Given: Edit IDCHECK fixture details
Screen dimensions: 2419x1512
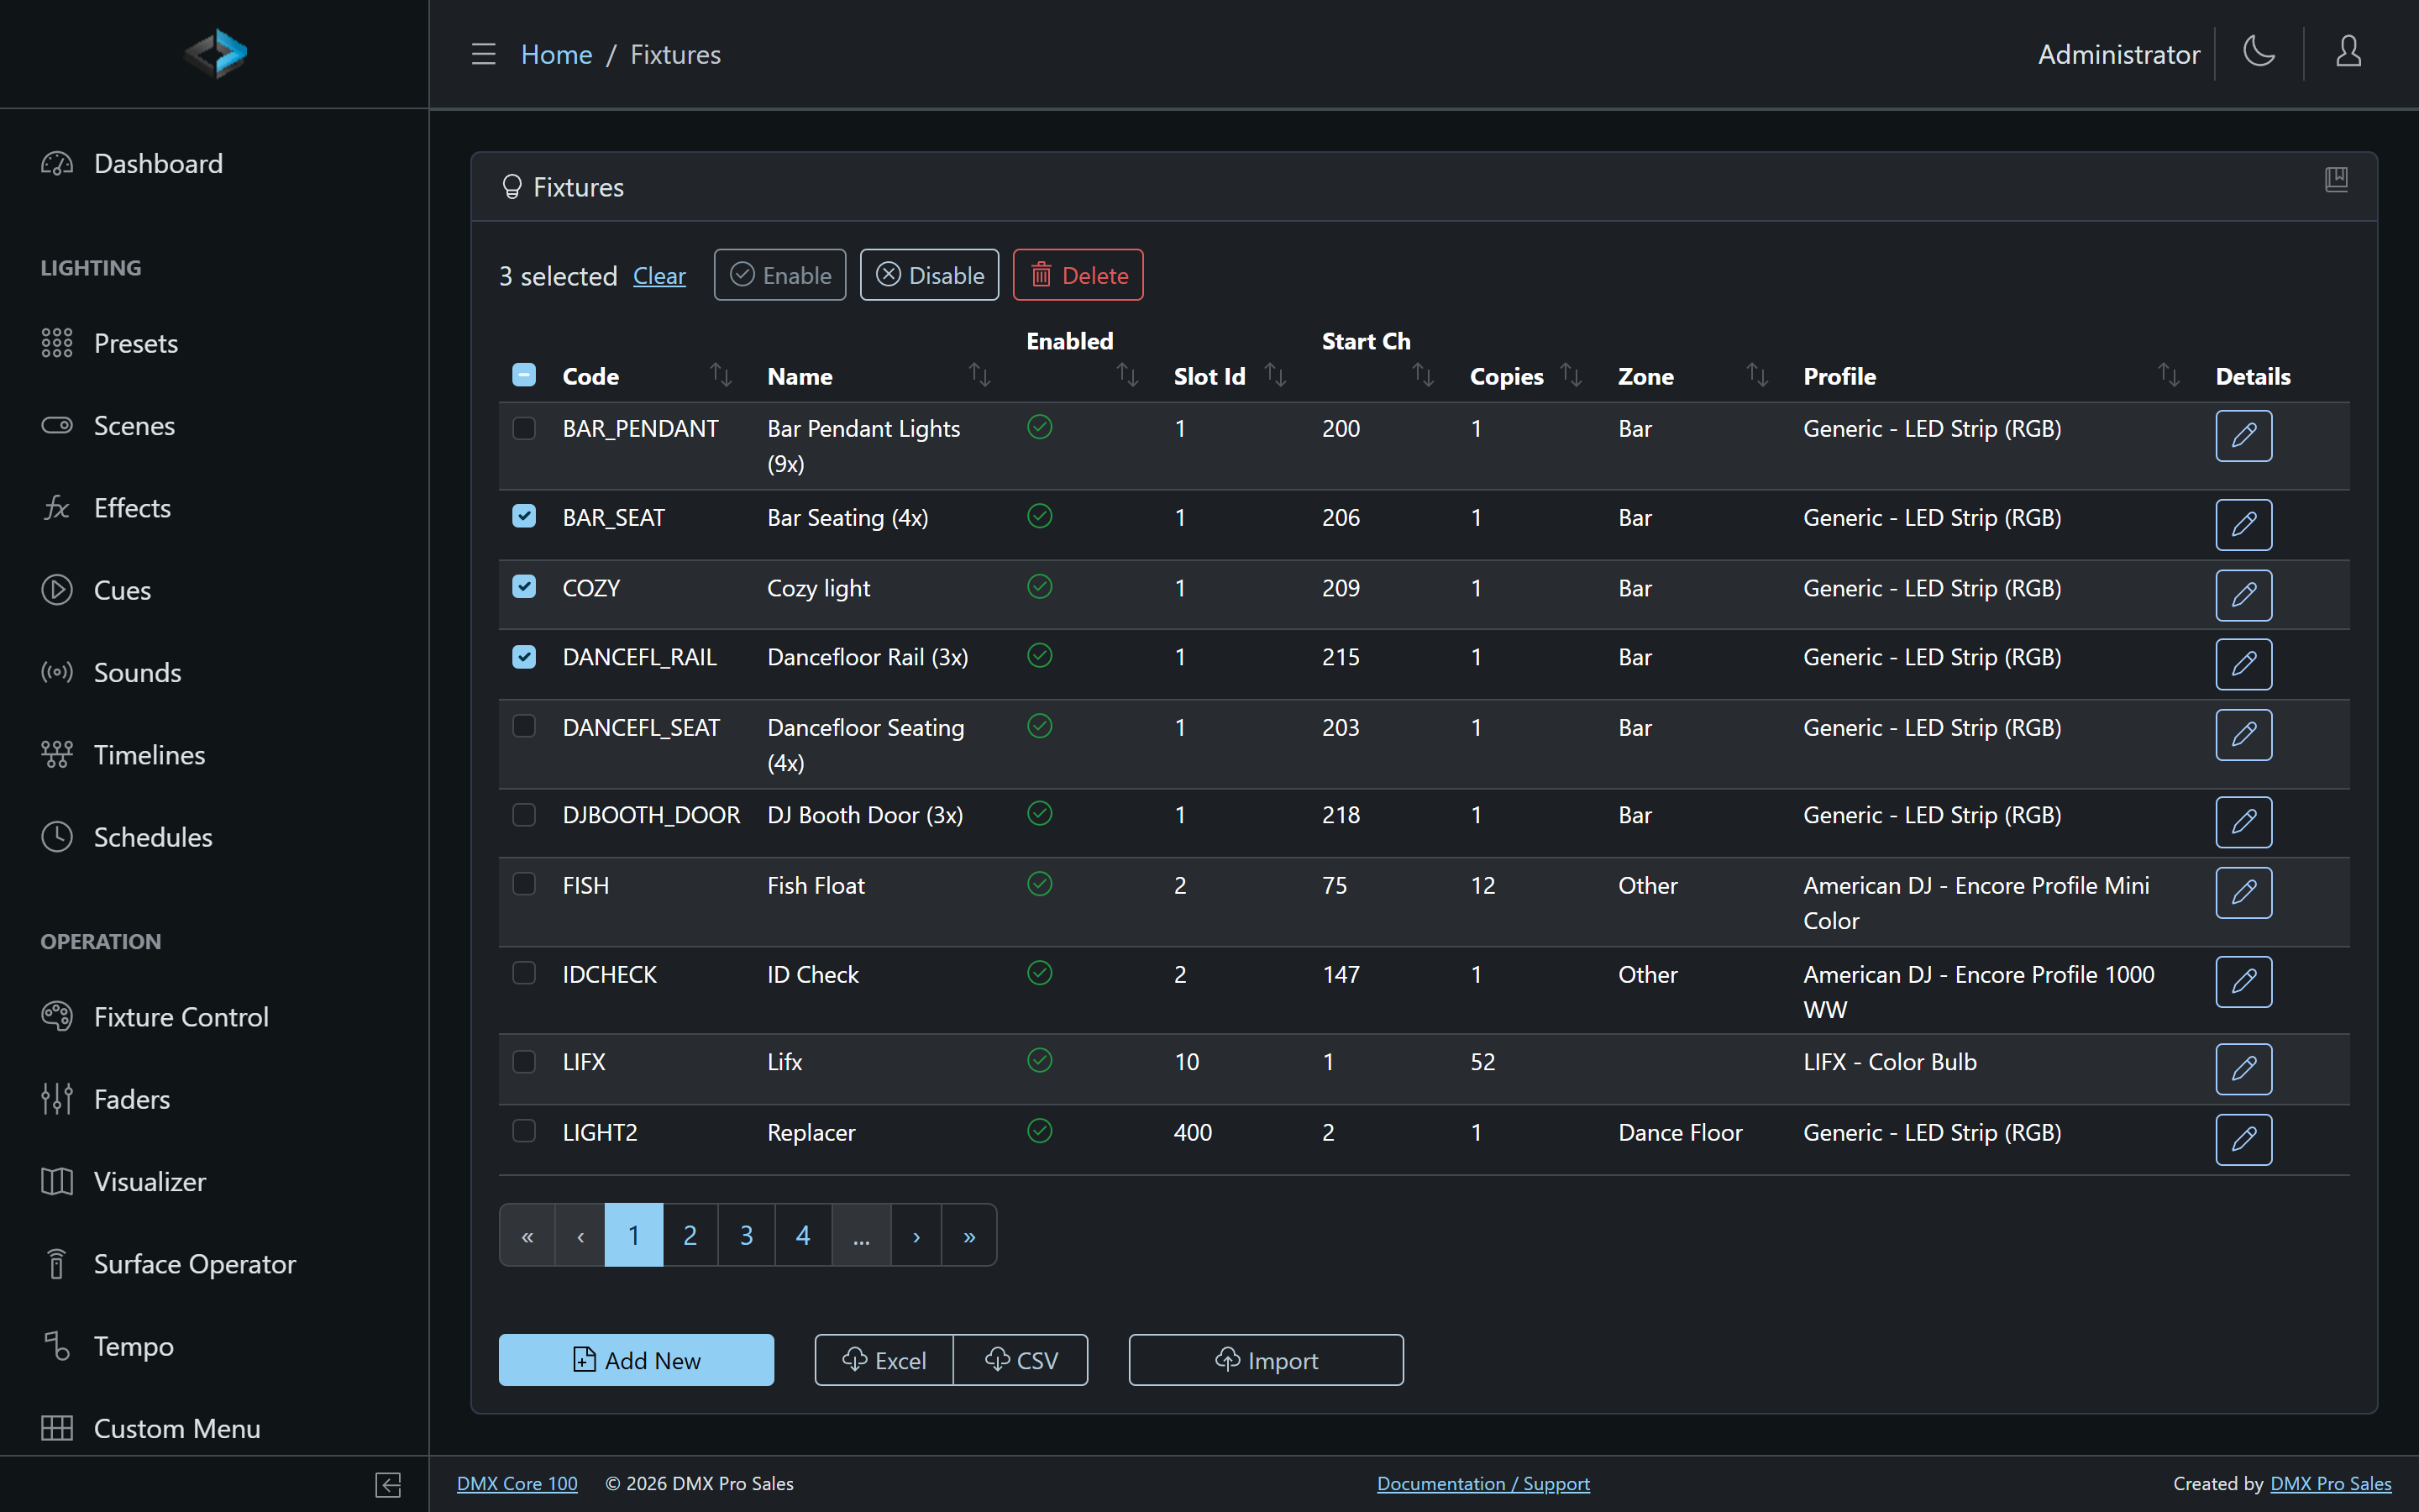Looking at the screenshot, I should coord(2243,982).
